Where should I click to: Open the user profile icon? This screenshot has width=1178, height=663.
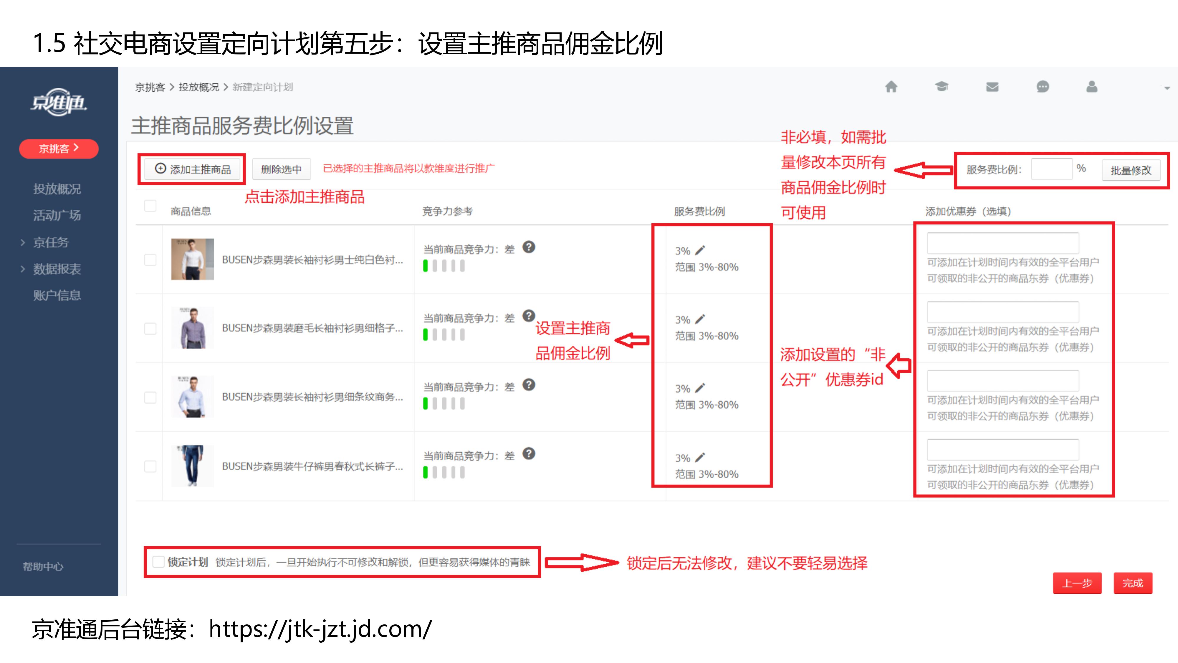coord(1092,87)
